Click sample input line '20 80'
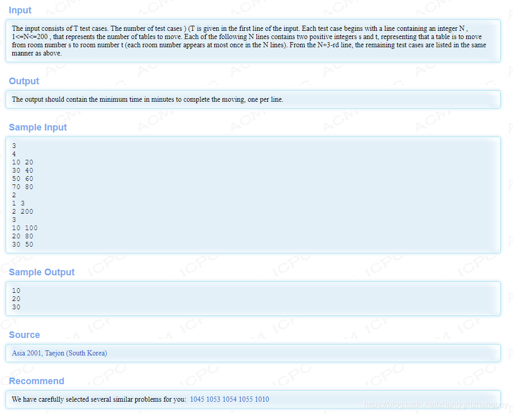 (x=23, y=236)
